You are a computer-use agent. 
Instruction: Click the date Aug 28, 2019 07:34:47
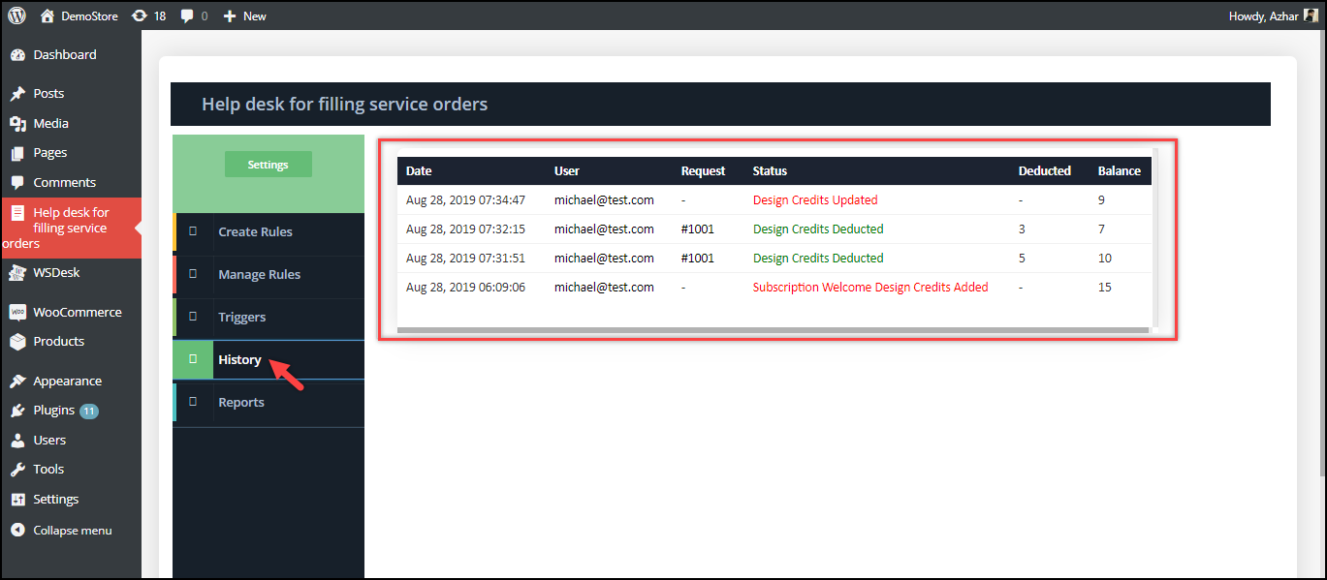pyautogui.click(x=466, y=200)
